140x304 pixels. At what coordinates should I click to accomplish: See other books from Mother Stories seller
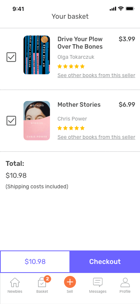[96, 137]
